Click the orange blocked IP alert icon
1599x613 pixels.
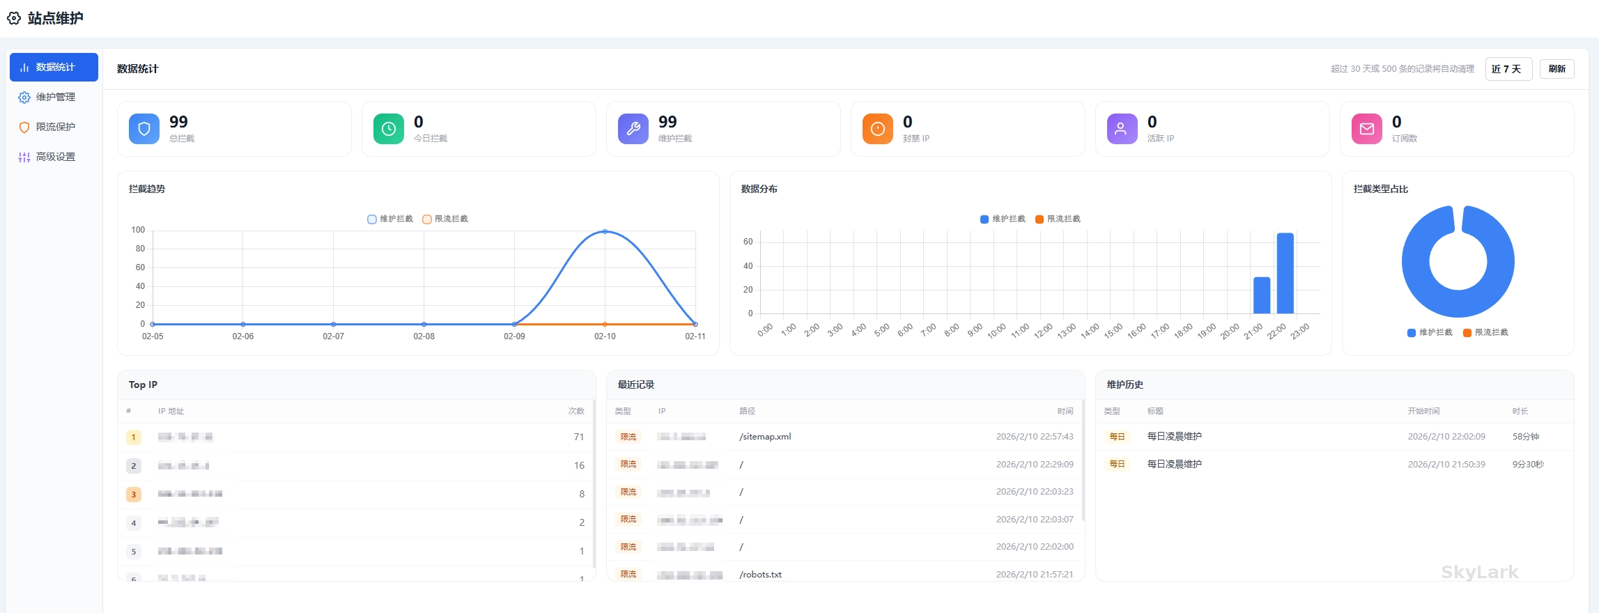pos(878,129)
